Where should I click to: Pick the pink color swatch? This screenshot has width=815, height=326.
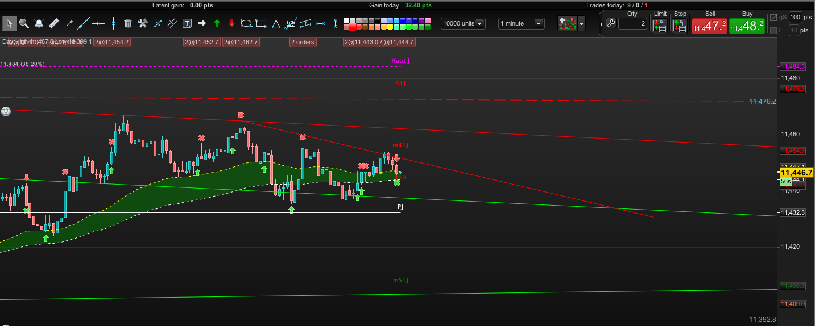(428, 20)
